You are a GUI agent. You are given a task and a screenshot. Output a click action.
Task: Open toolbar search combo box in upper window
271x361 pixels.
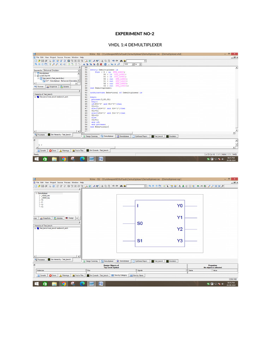[x=137, y=61]
